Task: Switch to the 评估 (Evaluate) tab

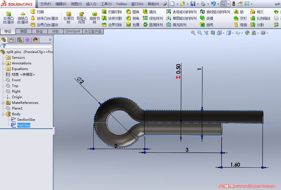Action: click(x=55, y=31)
